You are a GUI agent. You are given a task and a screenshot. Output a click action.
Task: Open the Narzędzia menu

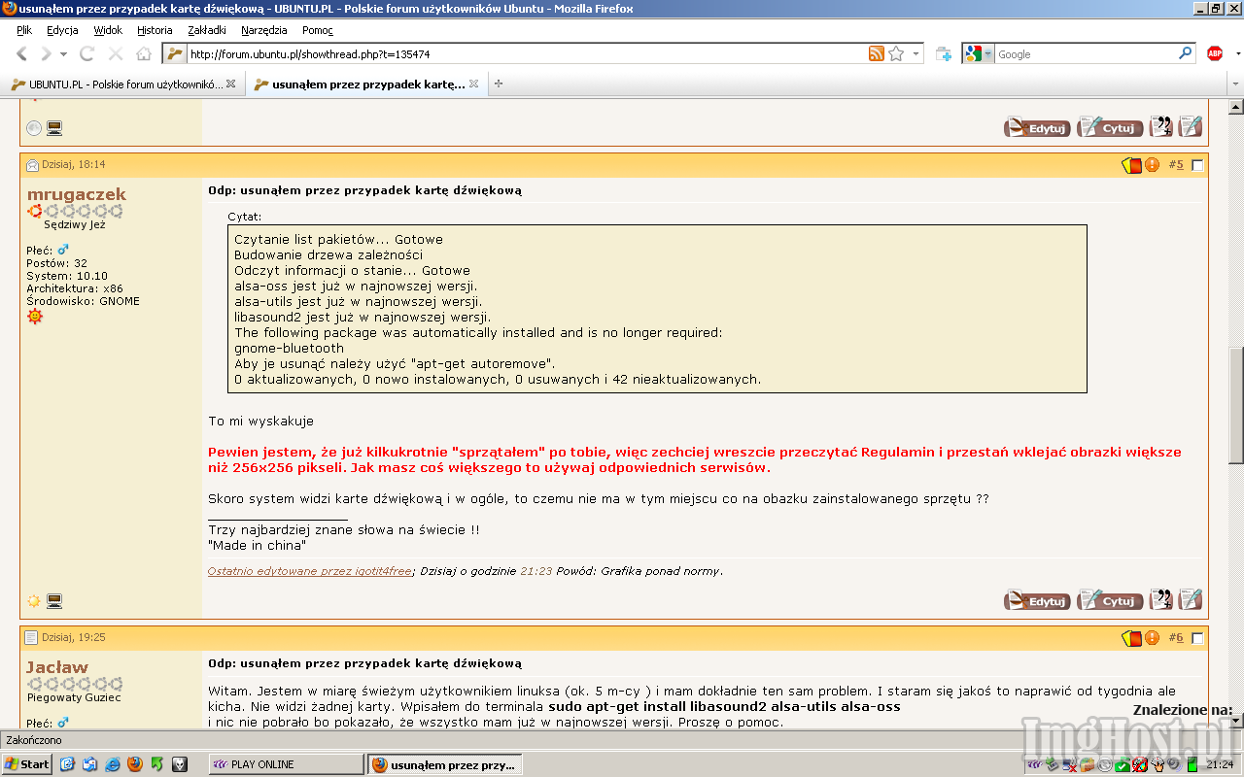(264, 30)
